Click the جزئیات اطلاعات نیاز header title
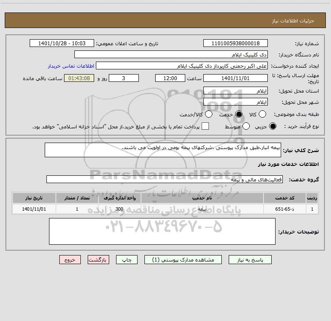 pyautogui.click(x=293, y=21)
